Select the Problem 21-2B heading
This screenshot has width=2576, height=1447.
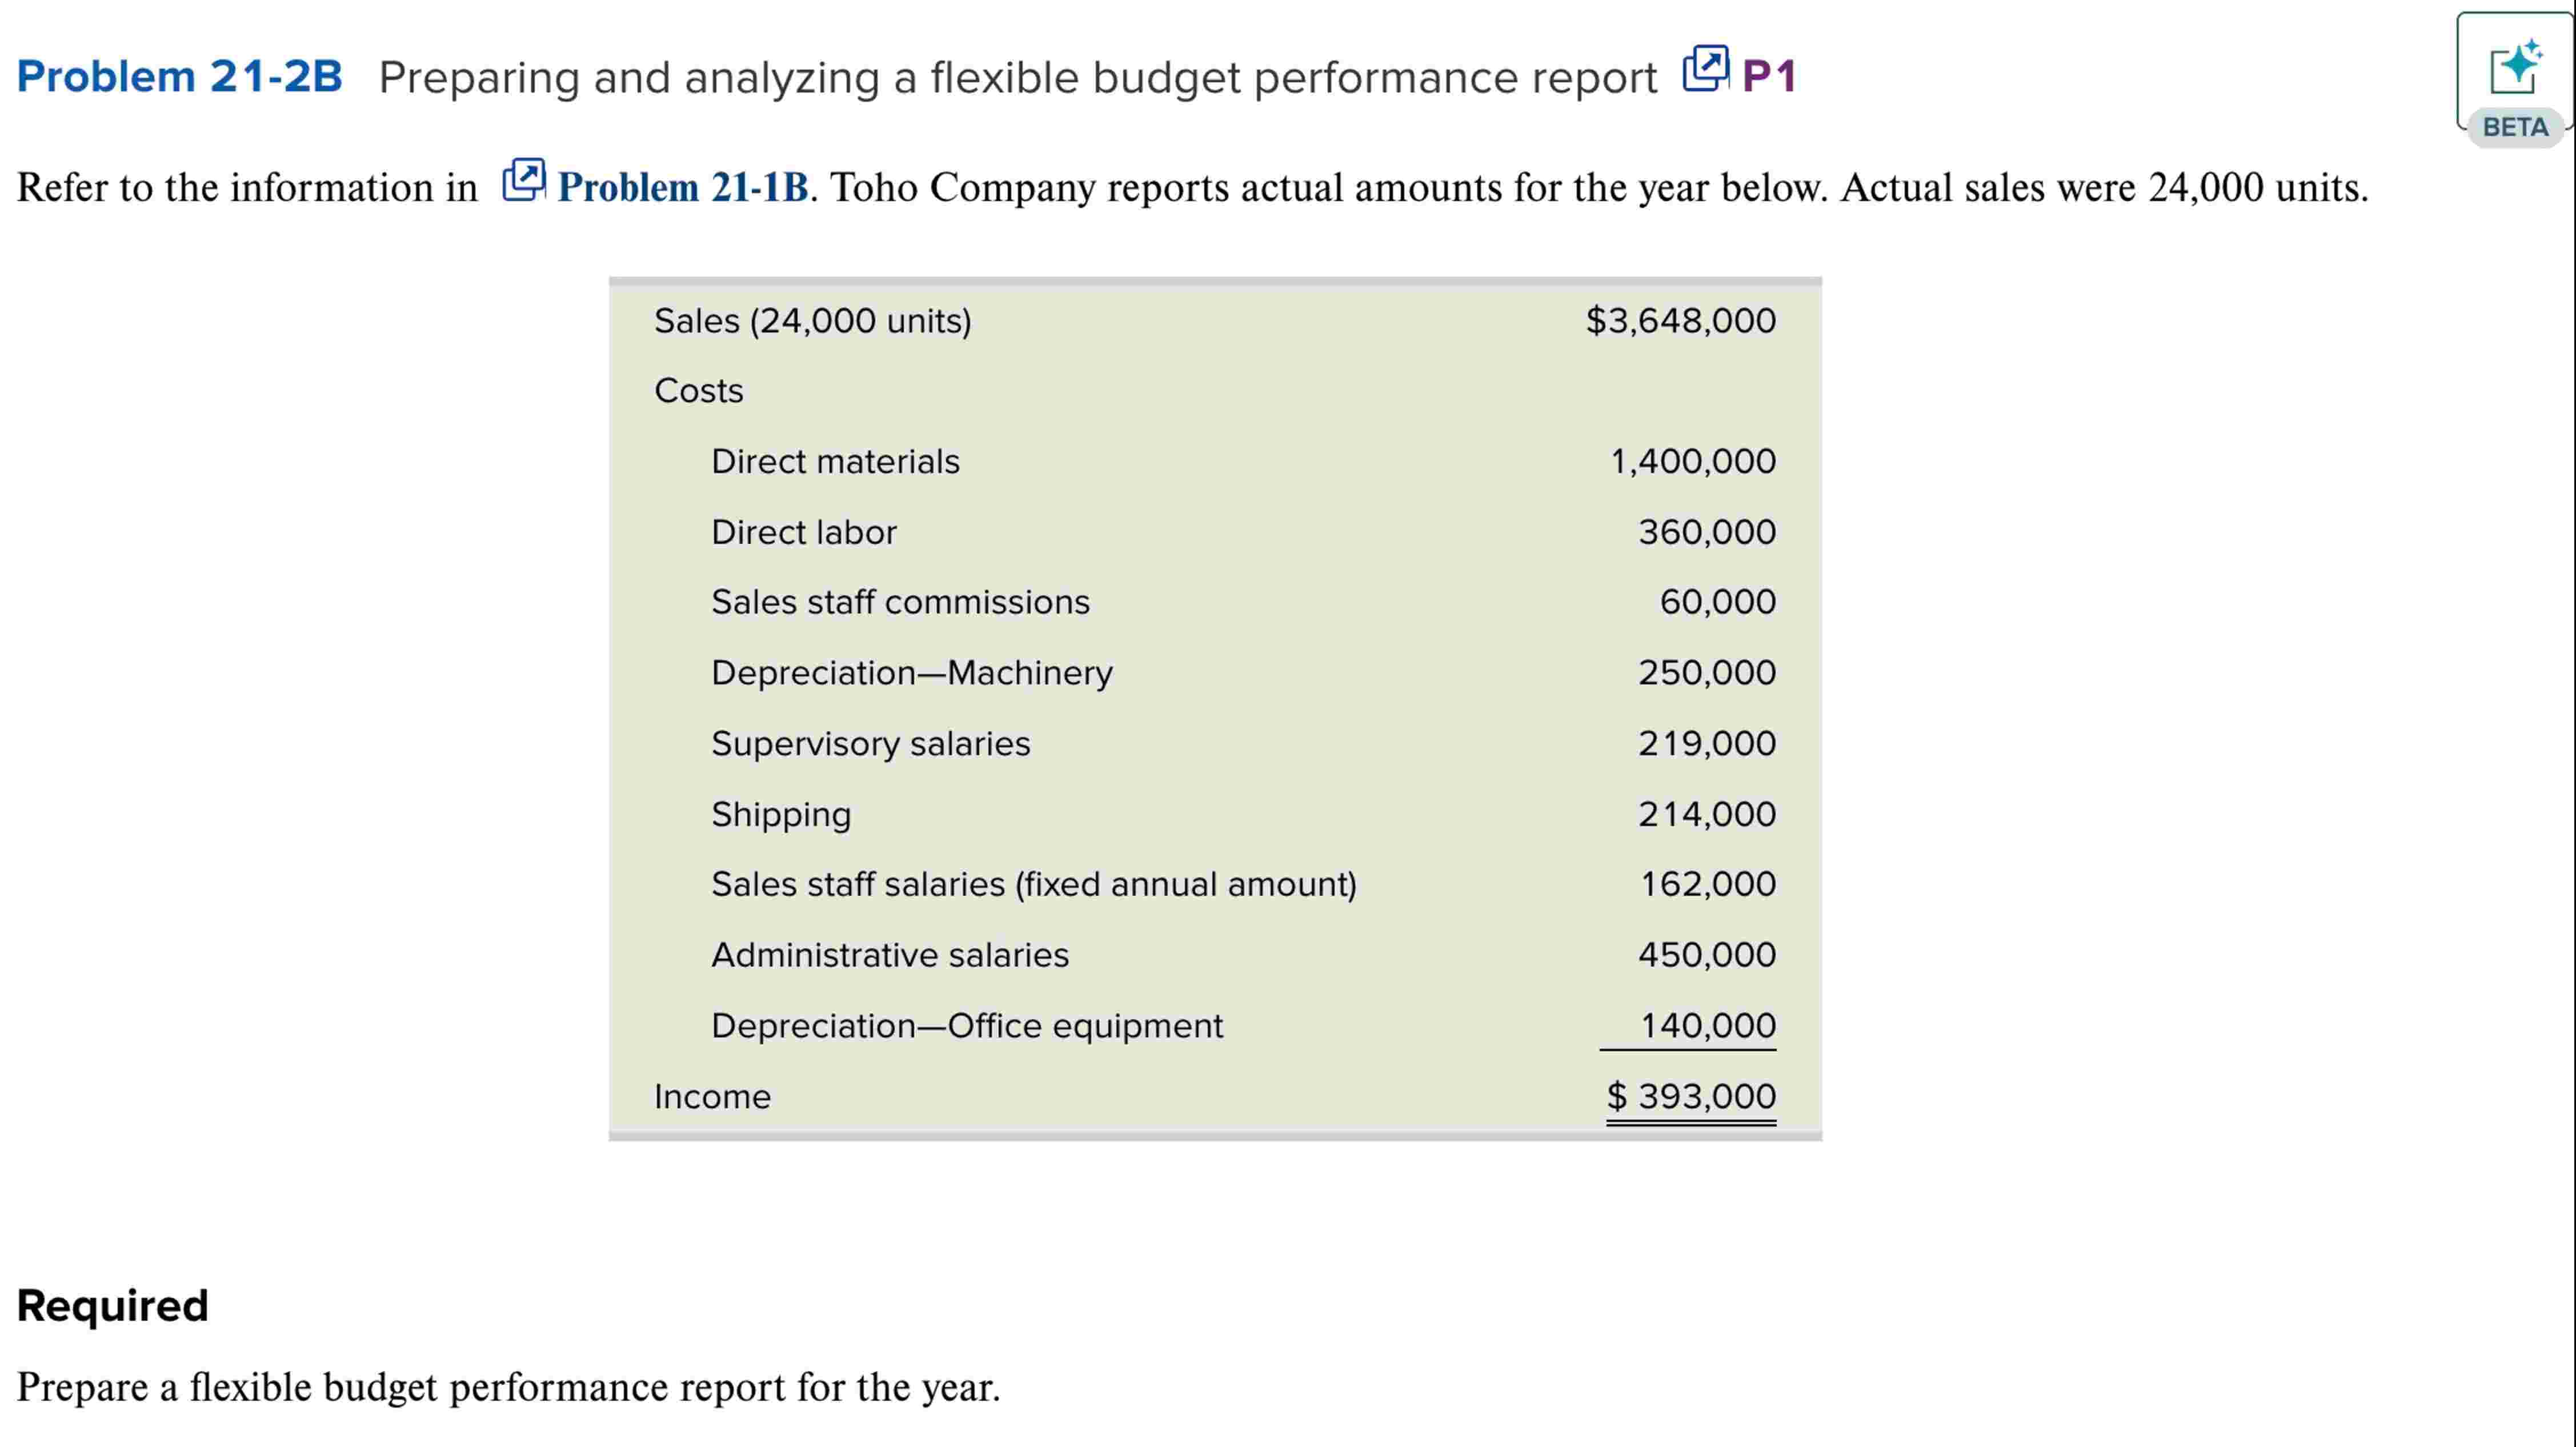[180, 77]
